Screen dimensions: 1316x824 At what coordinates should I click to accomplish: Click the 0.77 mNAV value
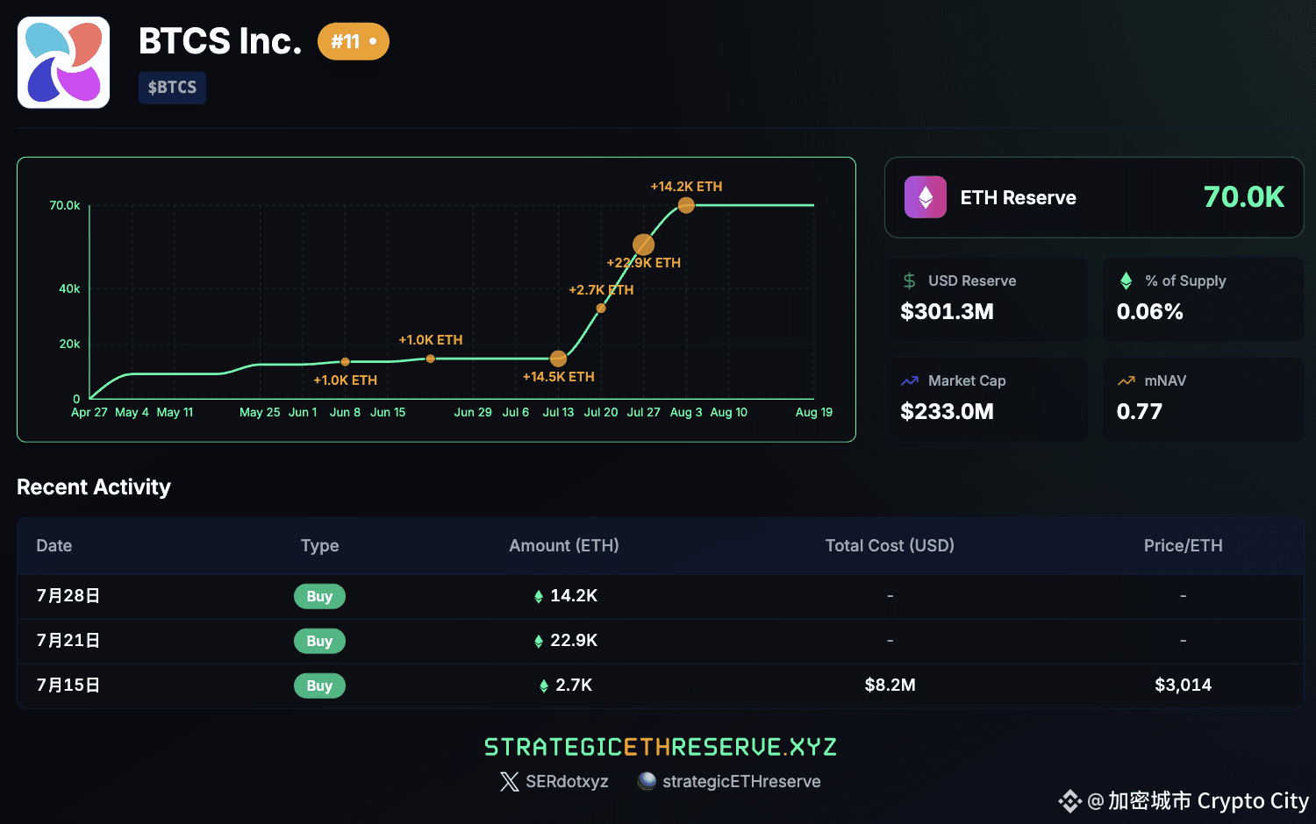click(1139, 412)
